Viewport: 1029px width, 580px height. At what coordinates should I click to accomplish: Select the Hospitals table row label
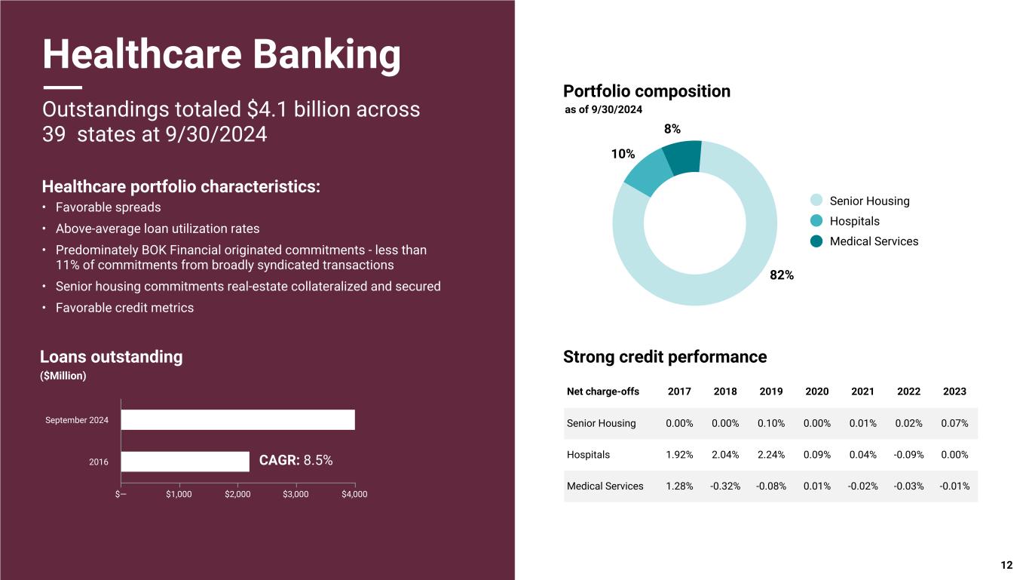tap(589, 455)
